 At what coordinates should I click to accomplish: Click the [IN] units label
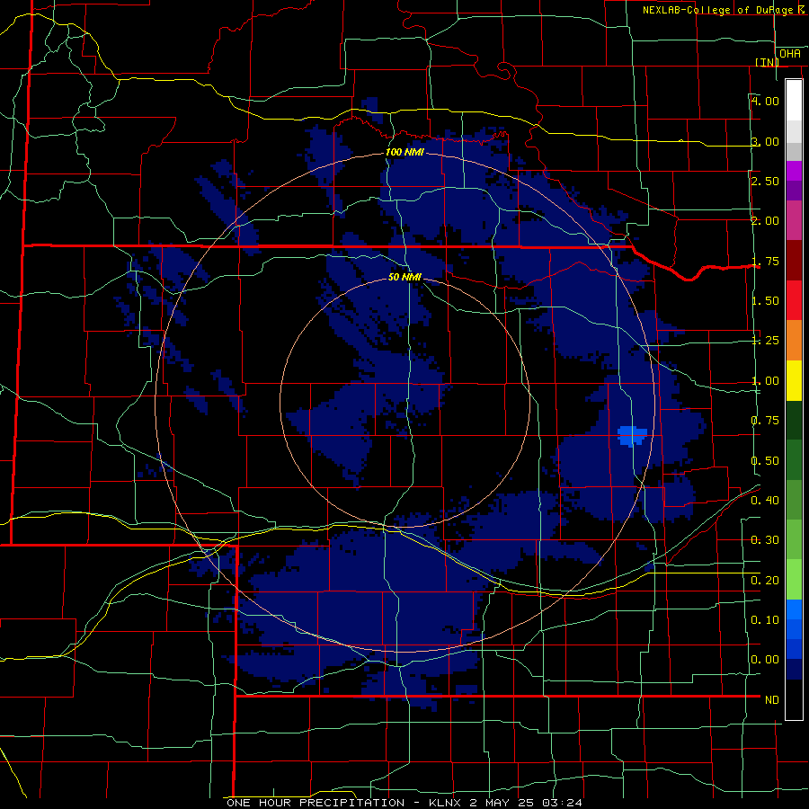(x=768, y=62)
